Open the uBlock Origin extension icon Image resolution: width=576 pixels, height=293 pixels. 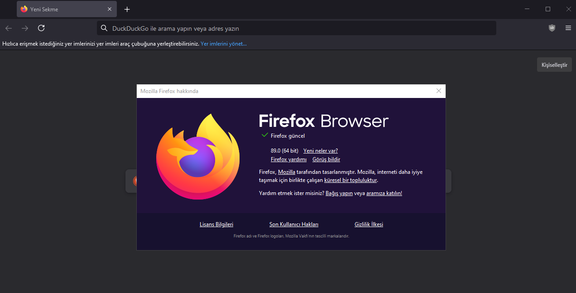click(552, 28)
